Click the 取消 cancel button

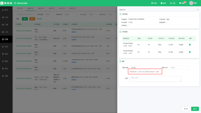(x=185, y=109)
